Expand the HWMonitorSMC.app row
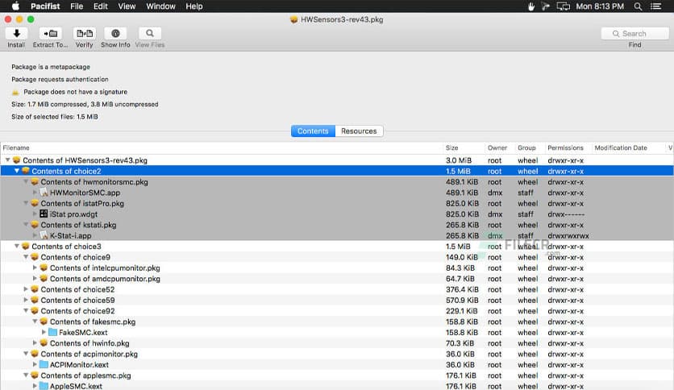Screen dimensions: 674x390 [35, 193]
